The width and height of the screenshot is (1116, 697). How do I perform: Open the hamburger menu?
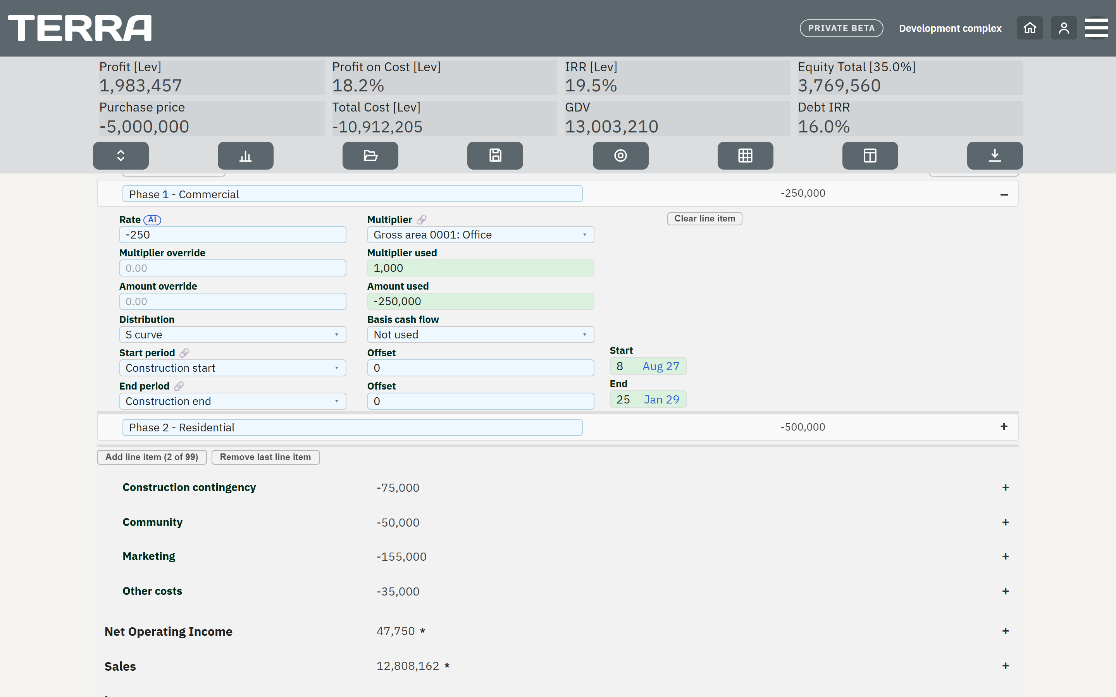coord(1096,28)
